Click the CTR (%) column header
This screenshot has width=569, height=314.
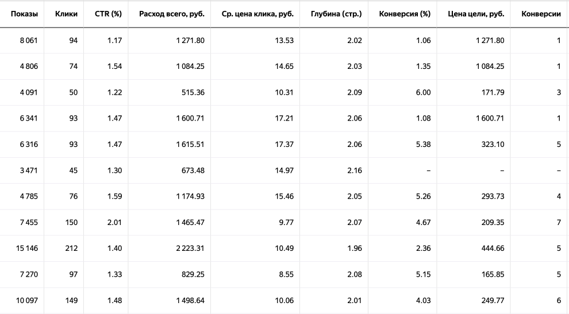click(x=108, y=14)
